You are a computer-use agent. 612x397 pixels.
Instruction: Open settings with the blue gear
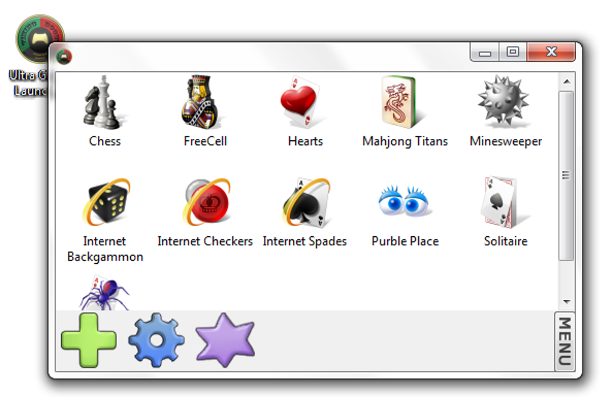[x=156, y=340]
